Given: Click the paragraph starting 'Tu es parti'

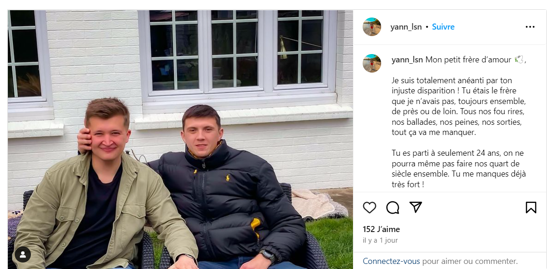Looking at the screenshot, I should (459, 169).
